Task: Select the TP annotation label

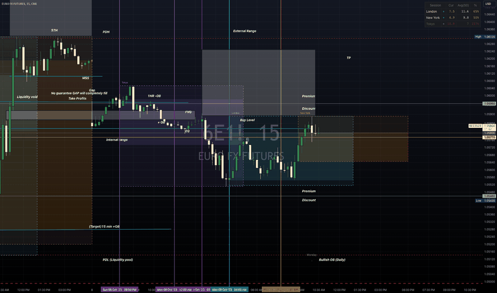Action: tap(349, 58)
